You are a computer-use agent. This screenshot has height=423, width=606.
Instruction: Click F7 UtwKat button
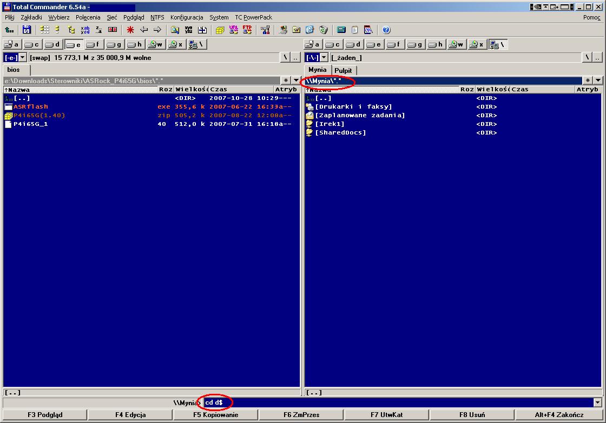386,415
